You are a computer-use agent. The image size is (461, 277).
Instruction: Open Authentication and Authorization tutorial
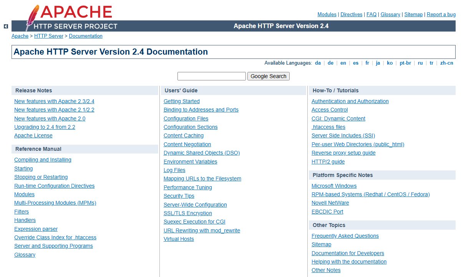[350, 102]
